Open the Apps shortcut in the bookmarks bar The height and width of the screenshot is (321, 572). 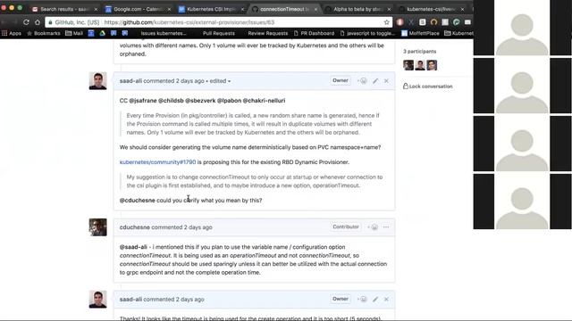click(x=12, y=33)
